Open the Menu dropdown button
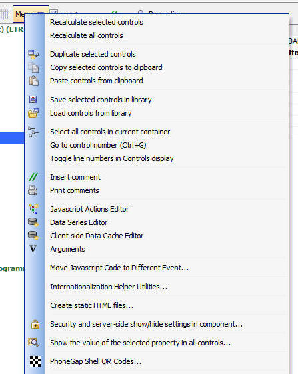Image resolution: width=298 pixels, height=374 pixels. click(31, 13)
